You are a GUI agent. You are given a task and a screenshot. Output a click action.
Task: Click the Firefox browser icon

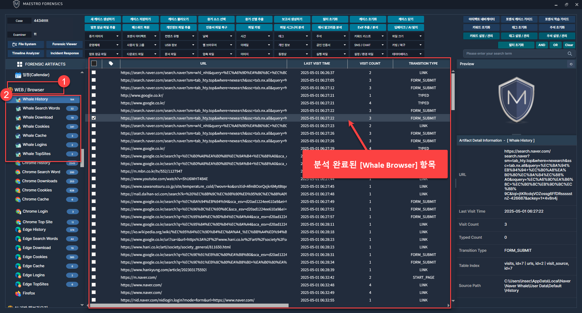pos(18,293)
